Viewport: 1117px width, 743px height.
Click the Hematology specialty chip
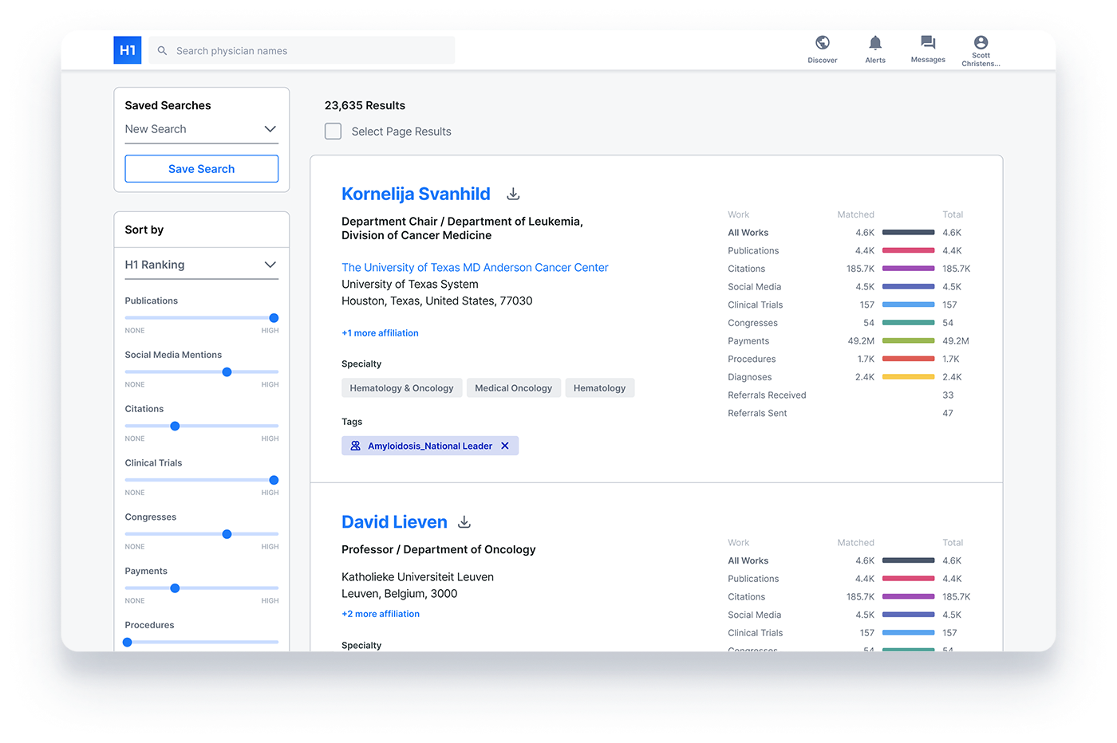pyautogui.click(x=599, y=388)
